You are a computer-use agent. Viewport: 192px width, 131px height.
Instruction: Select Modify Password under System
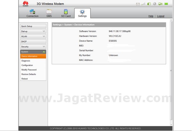(x=29, y=70)
